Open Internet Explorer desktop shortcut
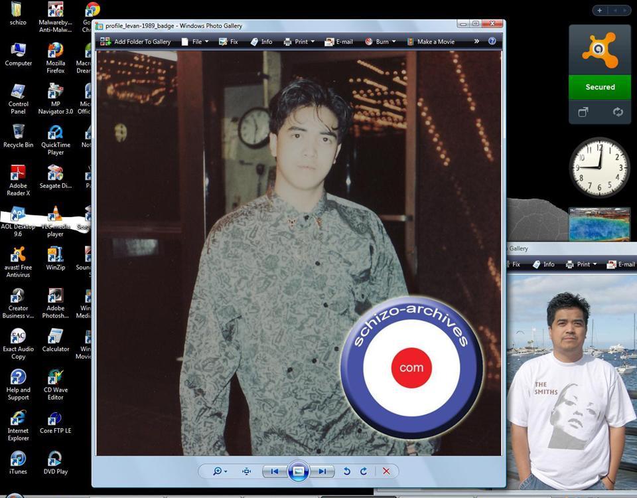Screen dimensions: 637x498 (19, 426)
